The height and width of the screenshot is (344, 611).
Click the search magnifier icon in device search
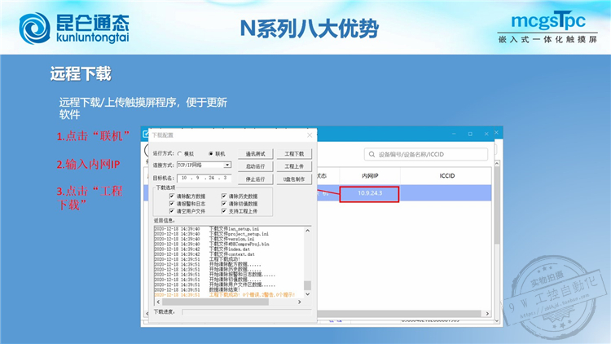(371, 154)
